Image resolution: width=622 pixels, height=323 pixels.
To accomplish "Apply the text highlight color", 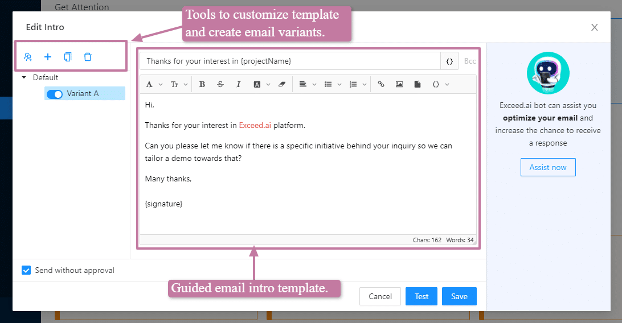I will 257,84.
